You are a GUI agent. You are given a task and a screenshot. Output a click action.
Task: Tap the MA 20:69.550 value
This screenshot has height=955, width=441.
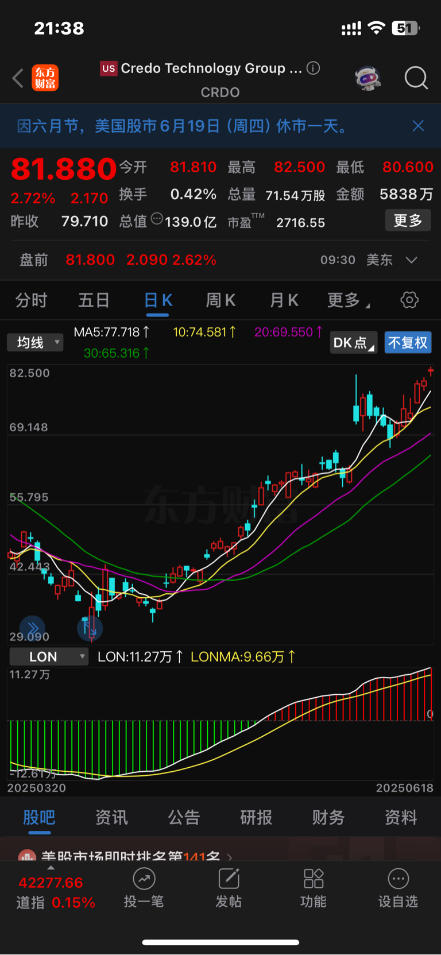[x=288, y=332]
